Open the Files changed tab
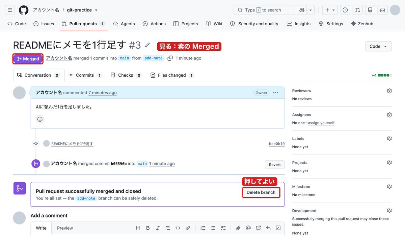 (x=172, y=75)
